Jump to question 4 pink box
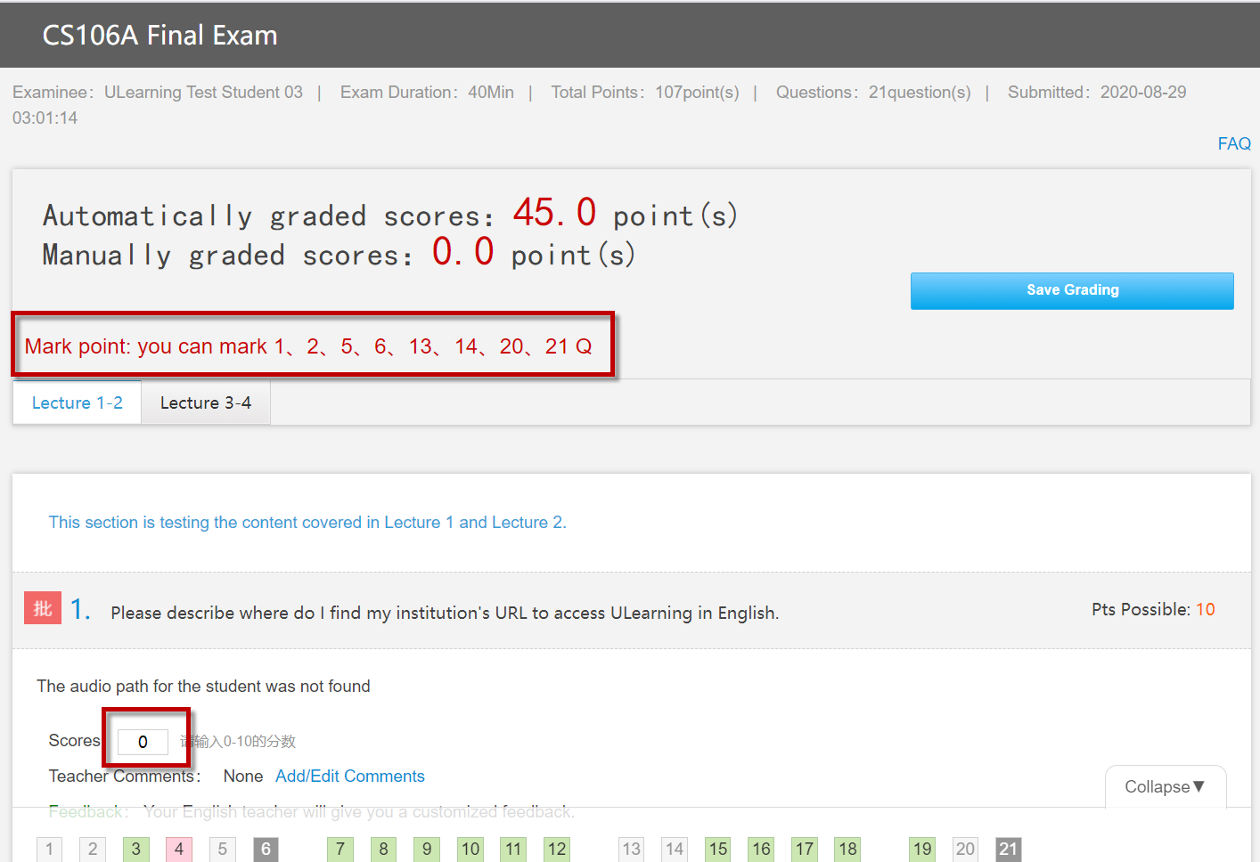The image size is (1260, 862). (179, 850)
